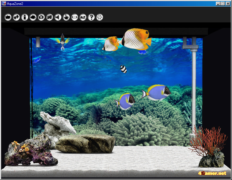Mute sound with the speaker icon
The height and width of the screenshot is (180, 232).
pyautogui.click(x=58, y=18)
